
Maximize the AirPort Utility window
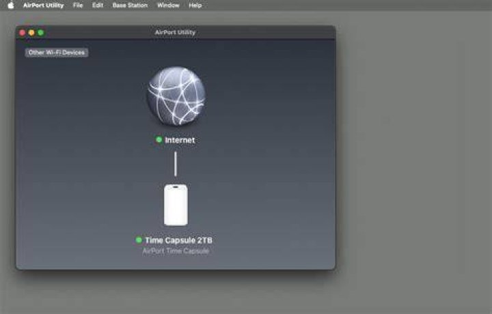tap(41, 33)
